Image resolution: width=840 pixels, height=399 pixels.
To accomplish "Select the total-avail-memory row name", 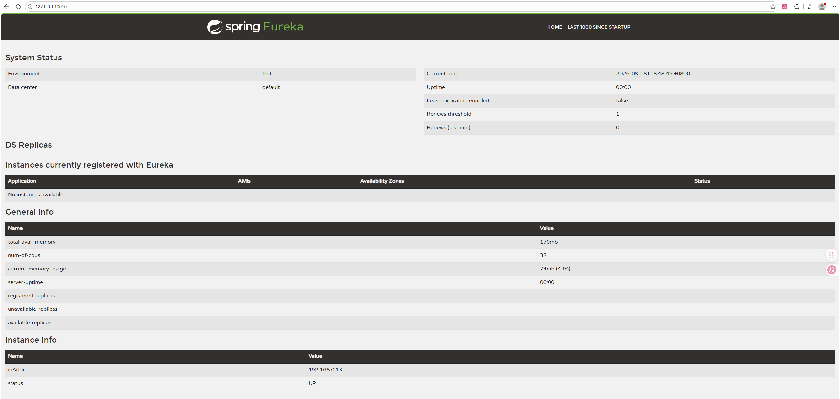I will tap(32, 242).
